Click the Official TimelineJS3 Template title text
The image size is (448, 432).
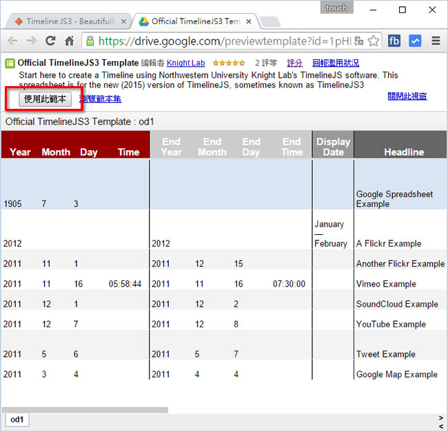tap(78, 63)
